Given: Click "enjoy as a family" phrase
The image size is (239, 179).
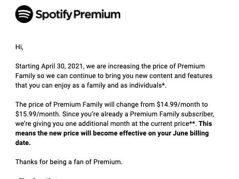Looking at the screenshot, I should [80, 85].
